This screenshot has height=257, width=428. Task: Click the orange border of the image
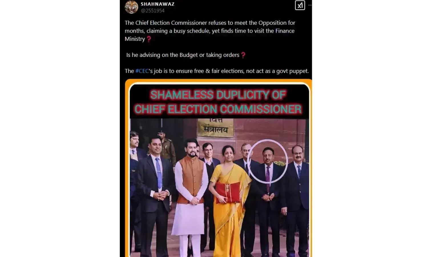[127, 171]
